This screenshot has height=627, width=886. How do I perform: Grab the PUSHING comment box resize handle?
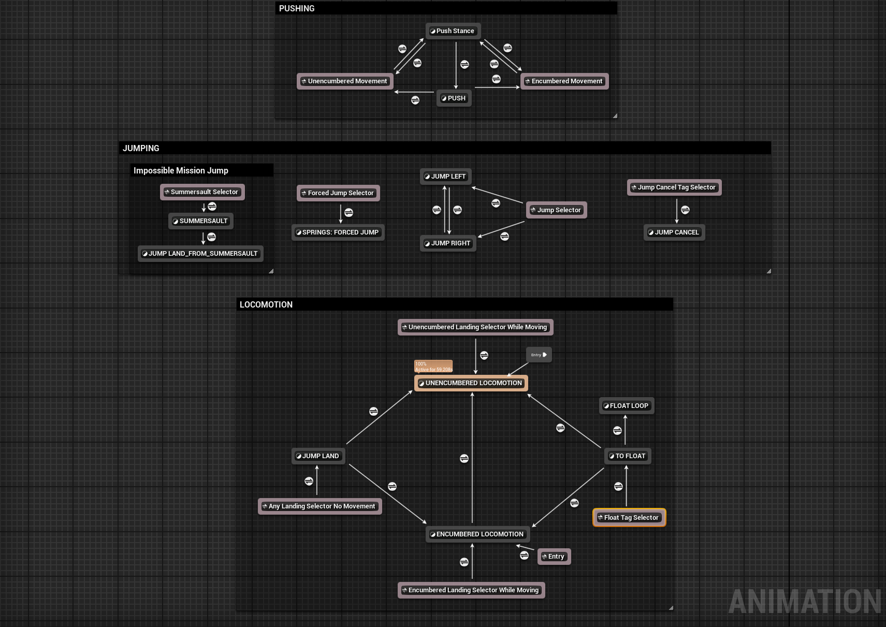(615, 116)
